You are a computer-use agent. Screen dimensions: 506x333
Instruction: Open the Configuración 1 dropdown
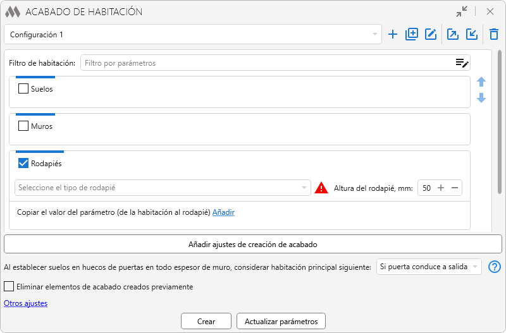[x=192, y=35]
